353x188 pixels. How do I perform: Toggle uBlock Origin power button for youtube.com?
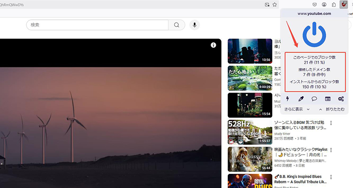pos(314,34)
